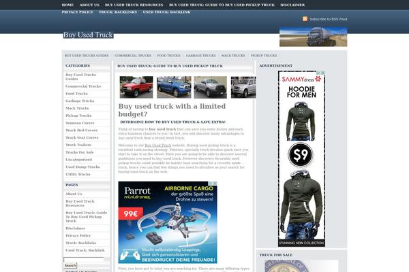Open Truck Seat Covers sidebar category
Viewport: 409px width, 272px height.
(x=82, y=137)
